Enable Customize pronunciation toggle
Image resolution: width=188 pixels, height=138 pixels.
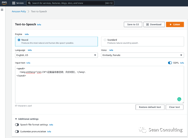pos(17,132)
